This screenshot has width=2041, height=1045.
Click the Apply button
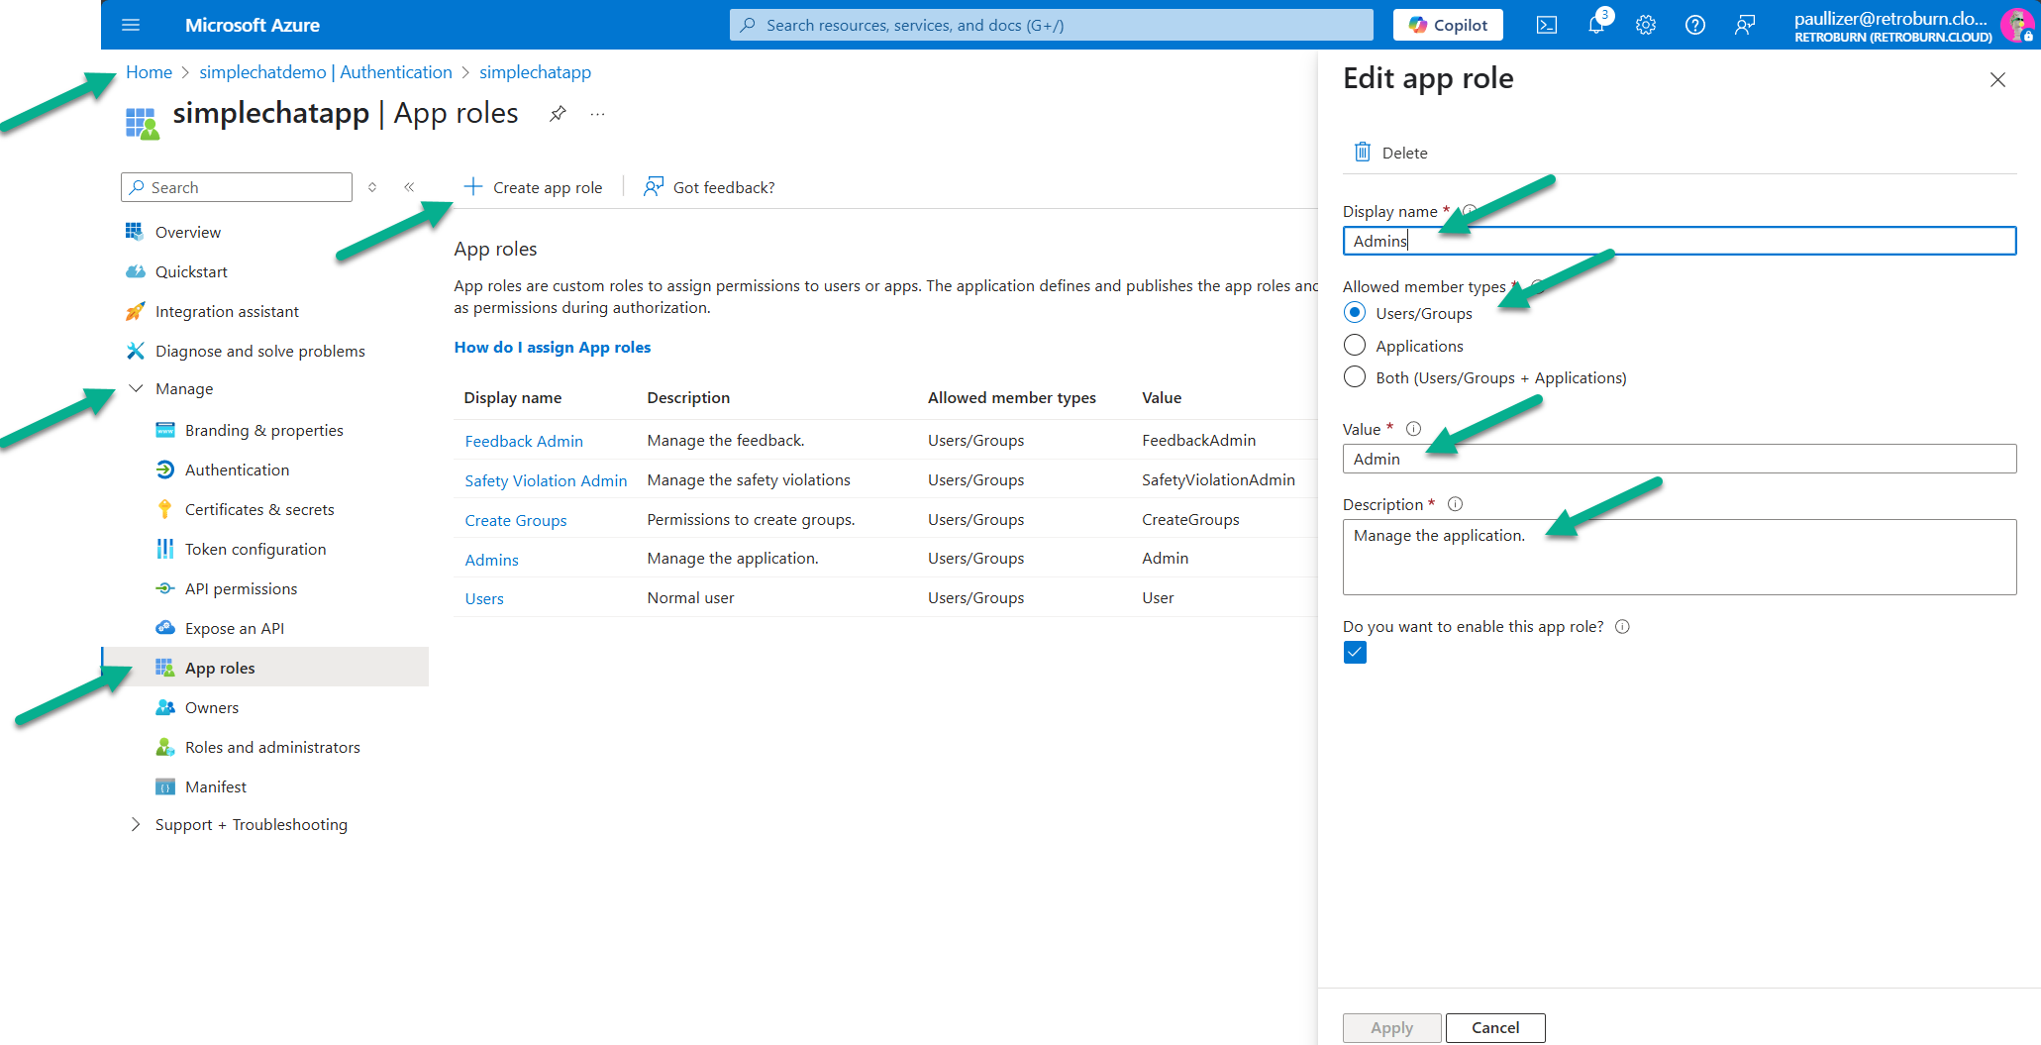pyautogui.click(x=1390, y=1027)
